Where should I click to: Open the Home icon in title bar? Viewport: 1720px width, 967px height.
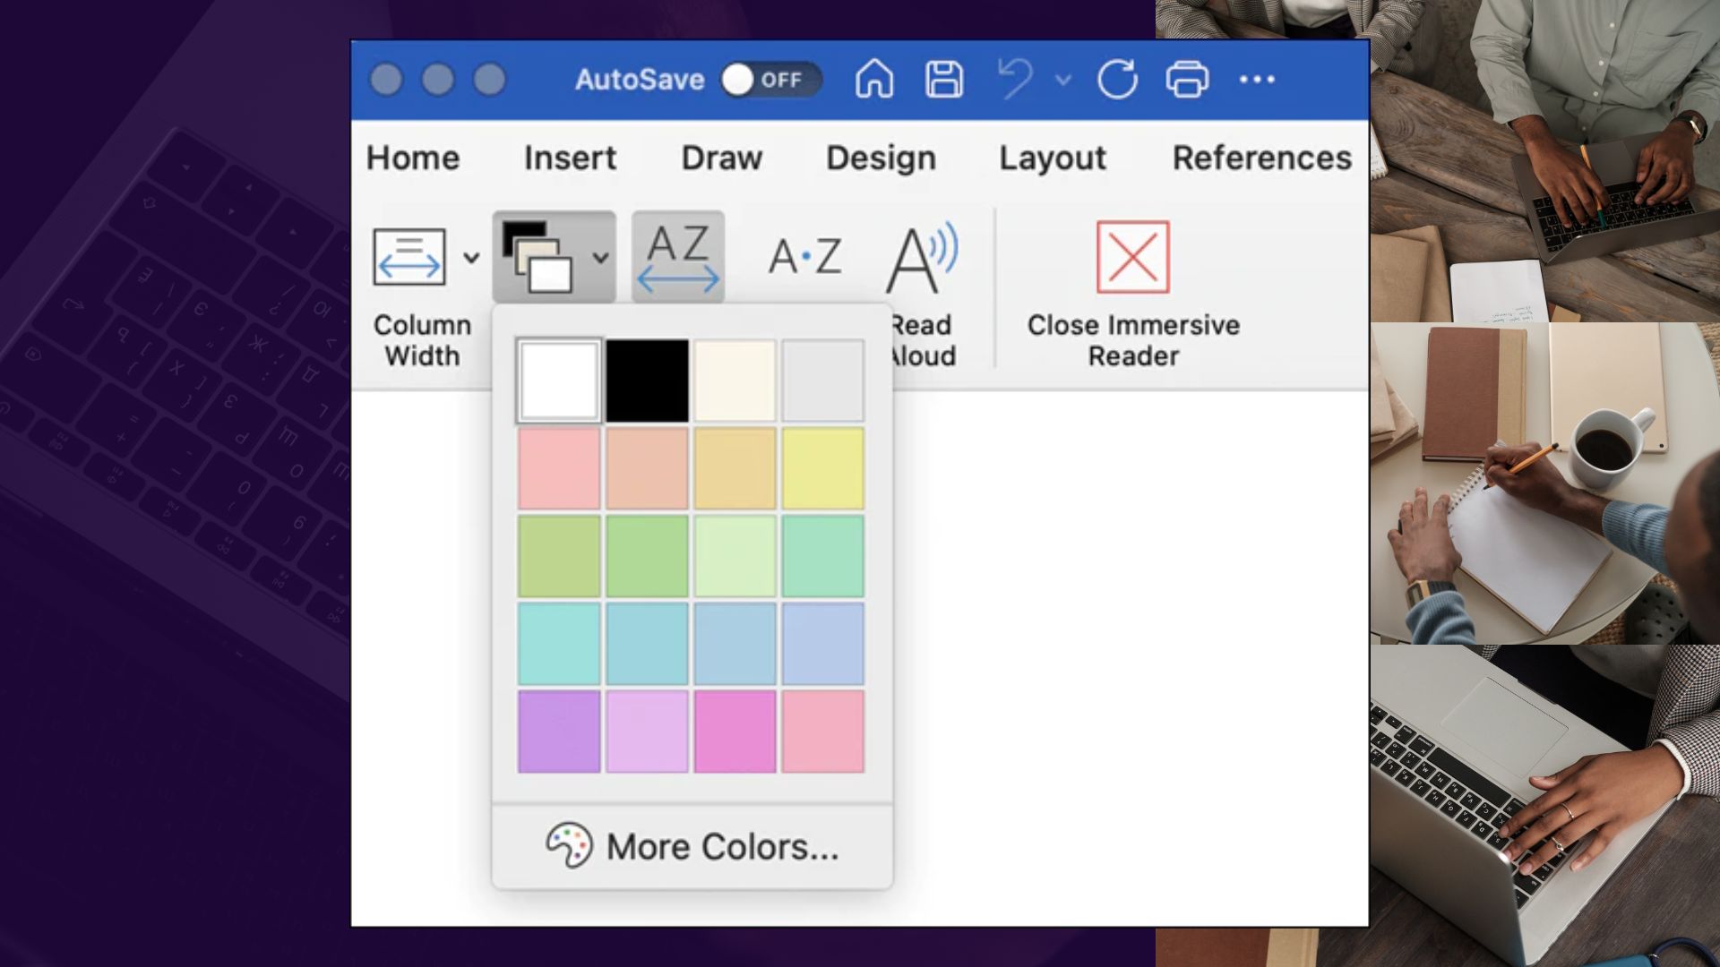(x=874, y=79)
